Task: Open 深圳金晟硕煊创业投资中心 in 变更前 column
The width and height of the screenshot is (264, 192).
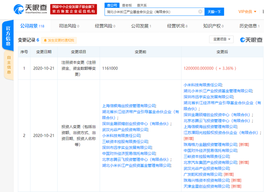Action: (x=136, y=124)
